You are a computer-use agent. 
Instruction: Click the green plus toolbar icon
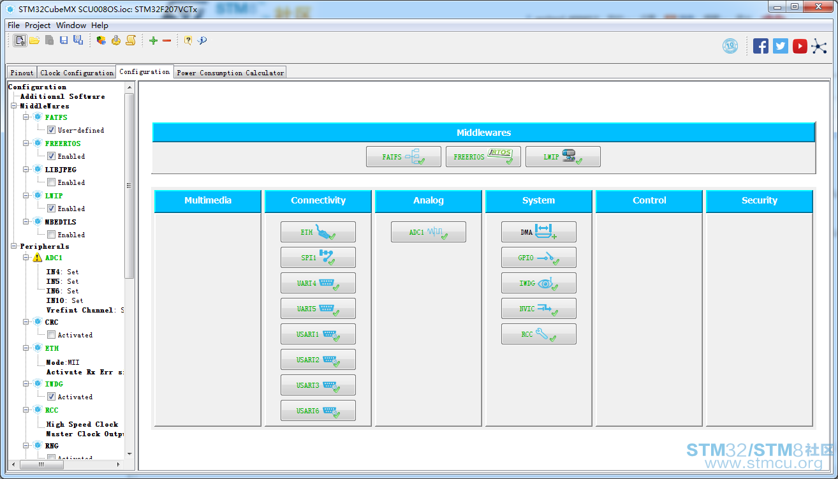point(153,40)
